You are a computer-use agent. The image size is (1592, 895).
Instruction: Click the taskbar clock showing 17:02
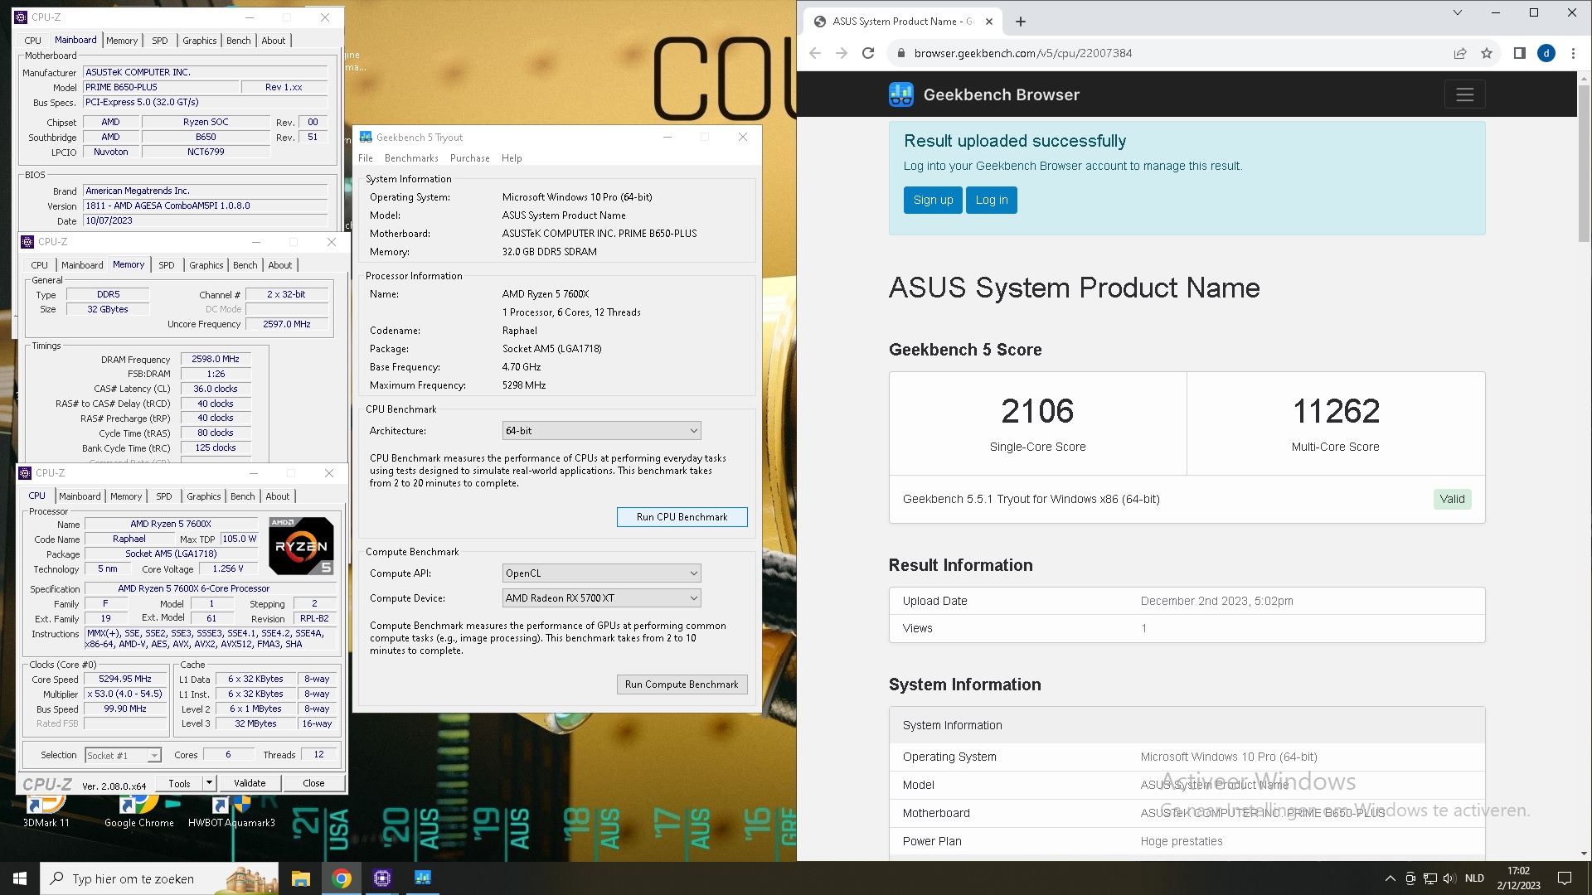(x=1518, y=878)
